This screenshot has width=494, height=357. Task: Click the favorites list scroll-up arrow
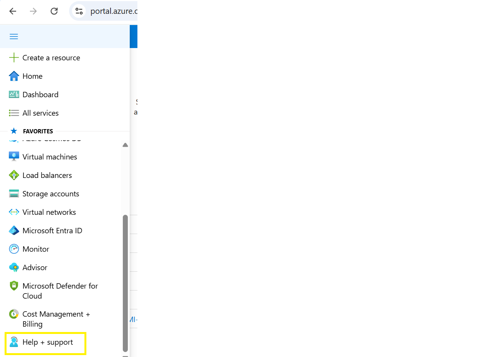pos(125,145)
